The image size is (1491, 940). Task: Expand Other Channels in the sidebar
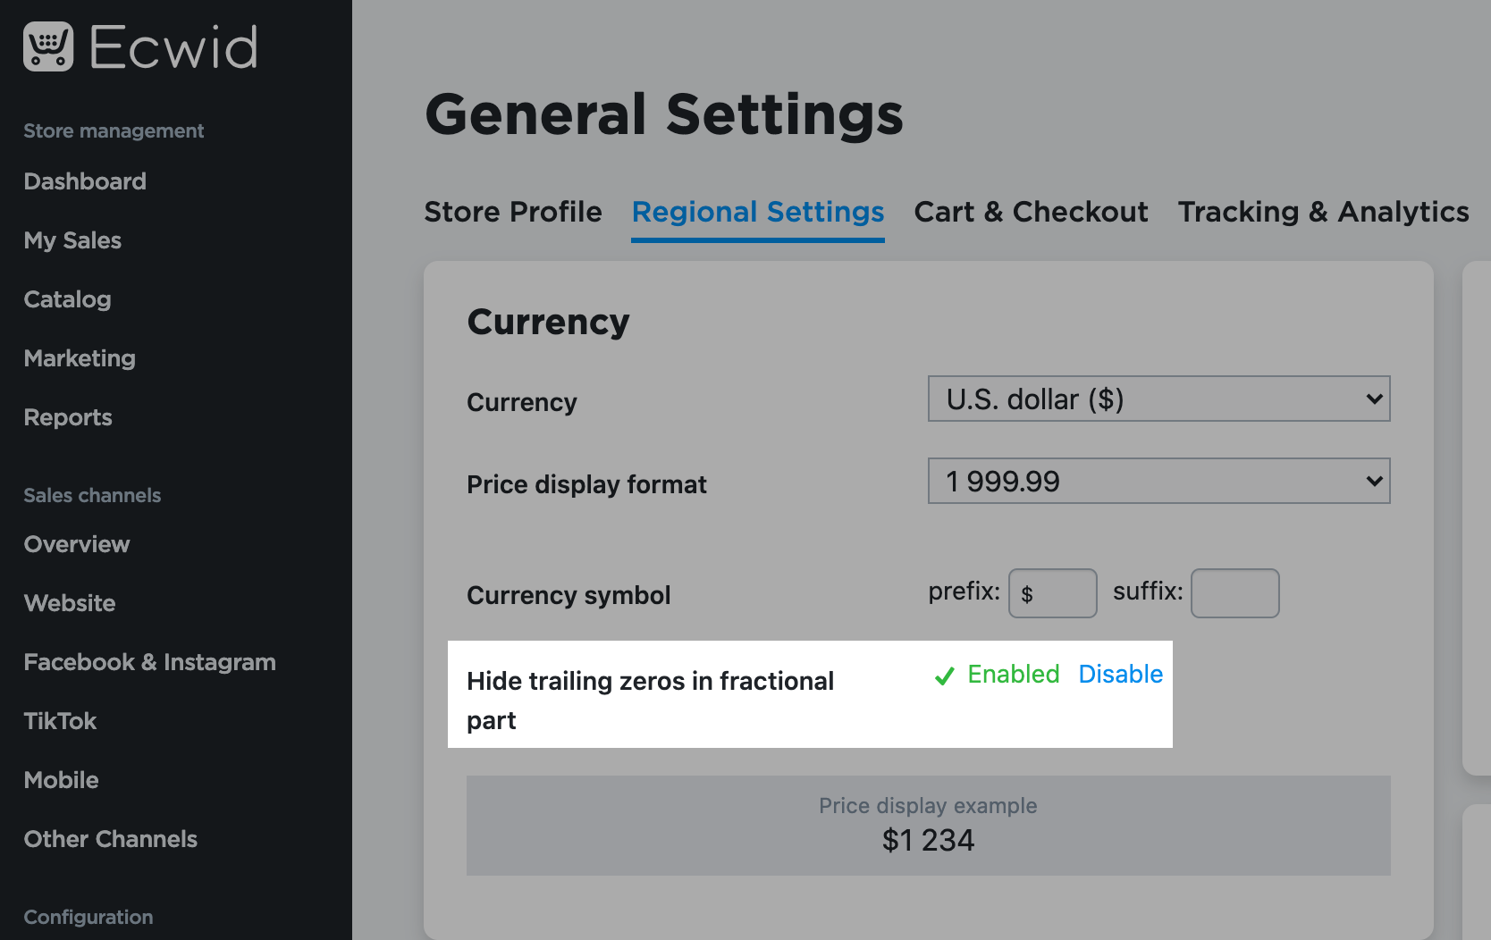point(110,838)
